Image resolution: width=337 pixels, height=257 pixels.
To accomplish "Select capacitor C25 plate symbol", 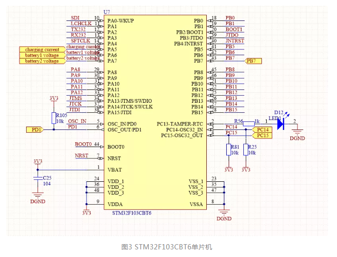I will pyautogui.click(x=38, y=178).
